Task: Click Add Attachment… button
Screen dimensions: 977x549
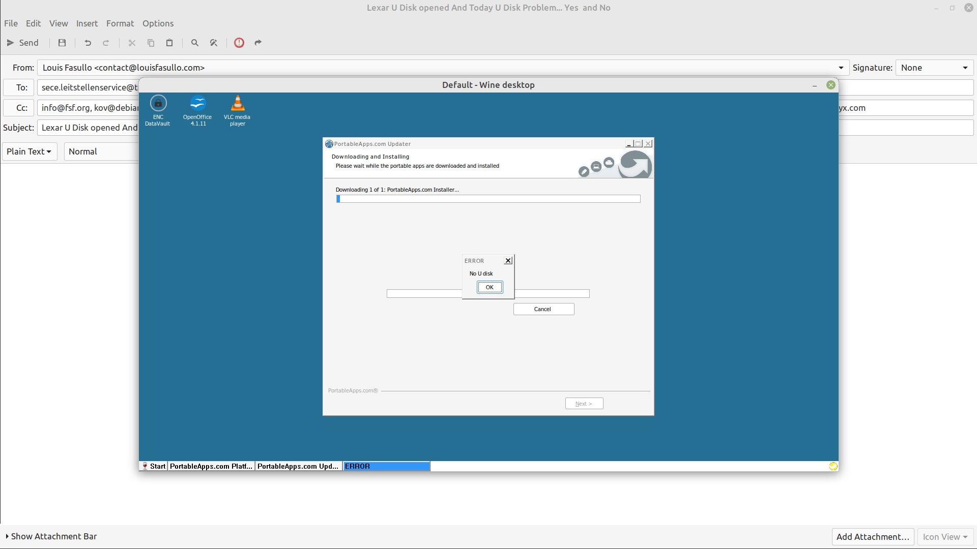Action: 873,537
